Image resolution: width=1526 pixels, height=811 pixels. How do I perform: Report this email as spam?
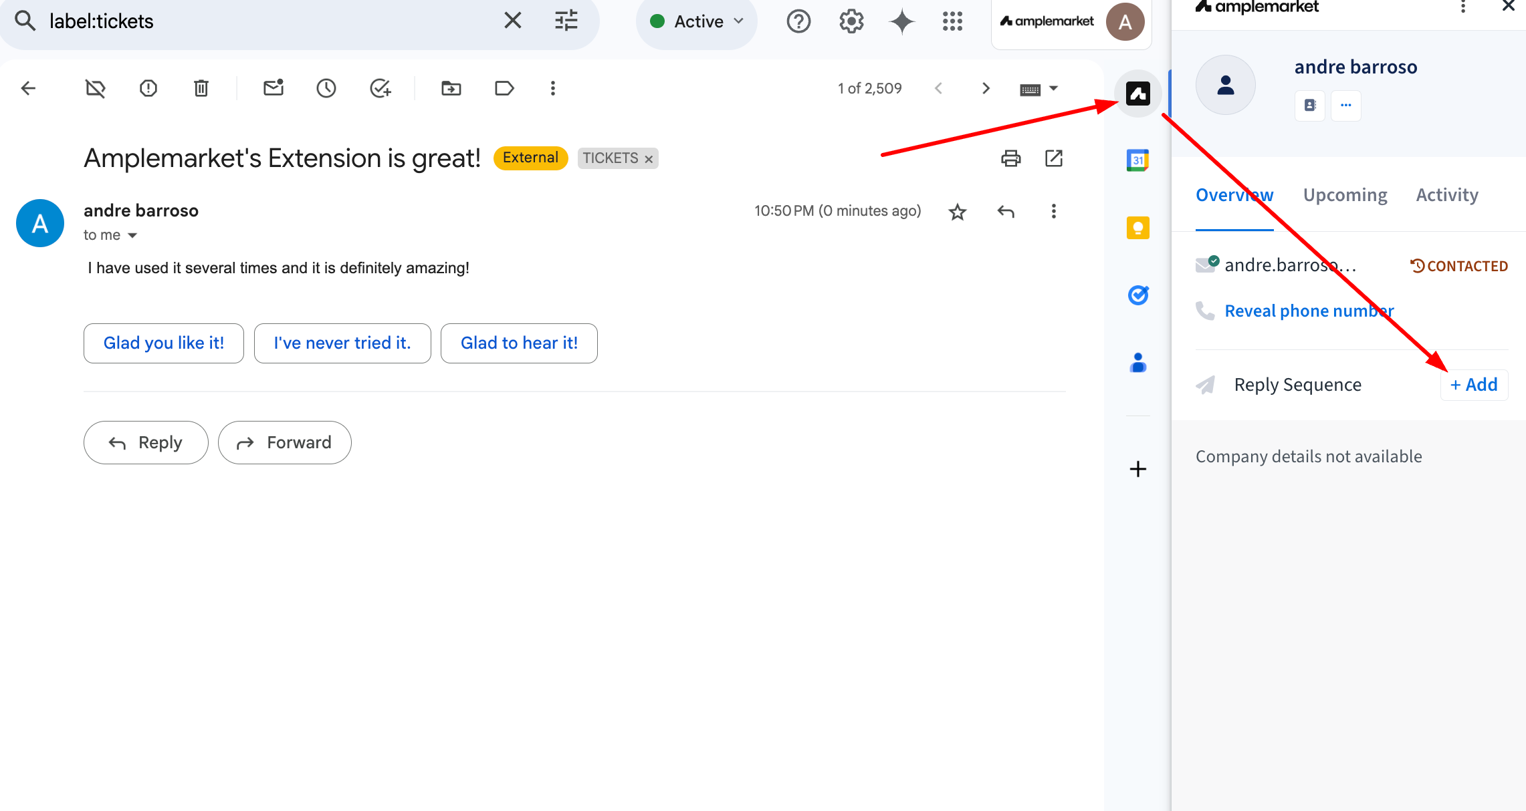tap(148, 88)
